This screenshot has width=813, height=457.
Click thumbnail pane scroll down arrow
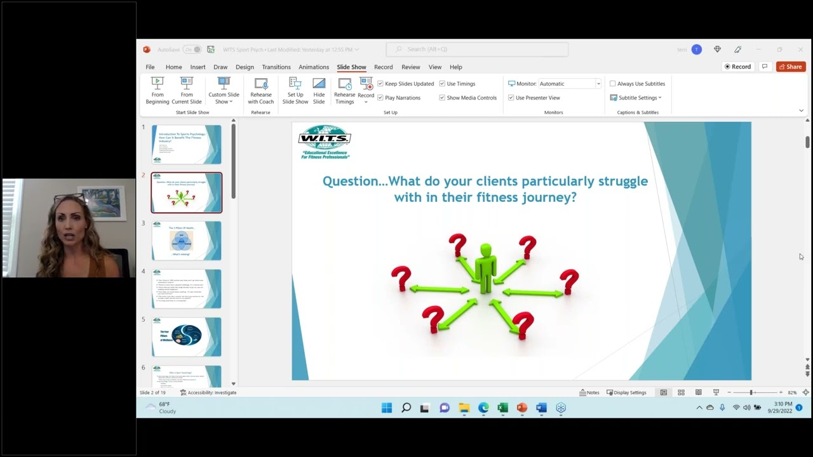coord(233,383)
